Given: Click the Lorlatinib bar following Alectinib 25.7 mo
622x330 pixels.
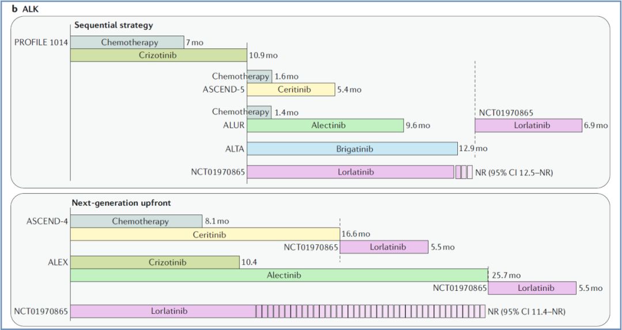Looking at the screenshot, I should tap(532, 288).
